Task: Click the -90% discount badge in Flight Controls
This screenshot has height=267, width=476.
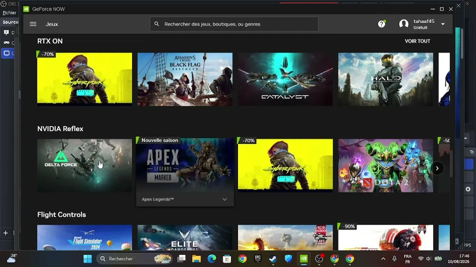Action: [347, 226]
